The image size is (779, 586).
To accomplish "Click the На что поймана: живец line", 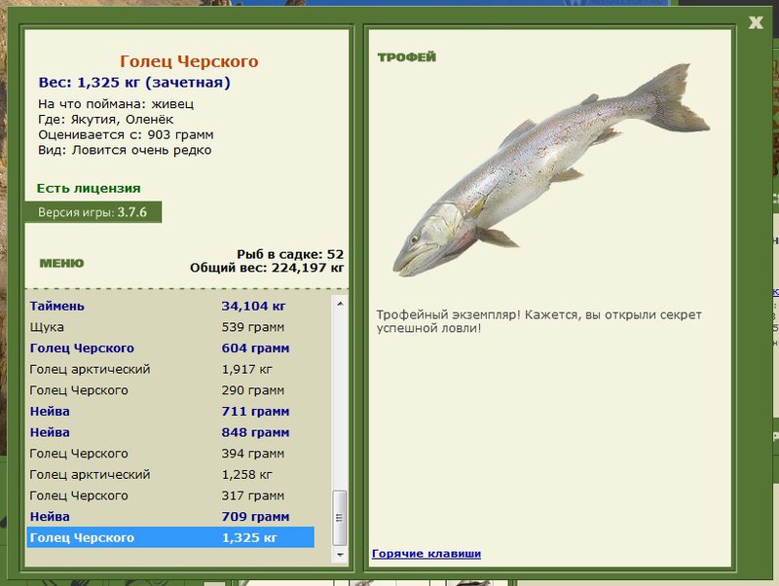I will click(x=116, y=104).
